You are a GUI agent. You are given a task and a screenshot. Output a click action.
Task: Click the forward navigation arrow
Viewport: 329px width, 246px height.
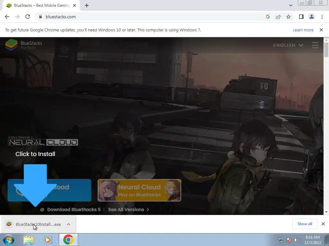(x=17, y=17)
